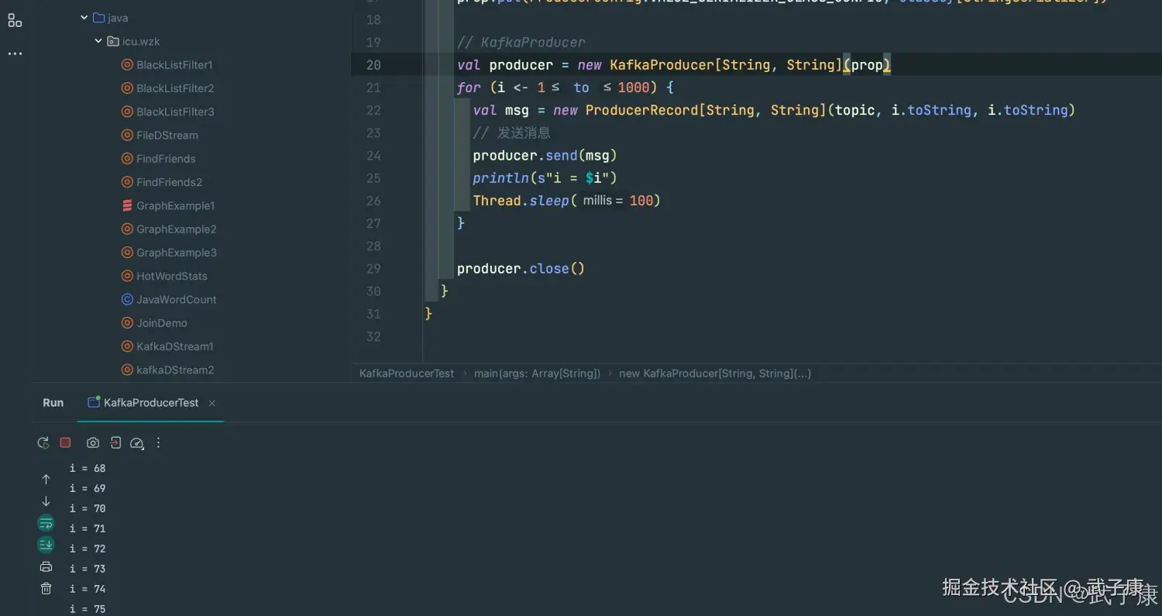Close the KafkaProducerTest run tab
The height and width of the screenshot is (616, 1162).
(x=212, y=403)
